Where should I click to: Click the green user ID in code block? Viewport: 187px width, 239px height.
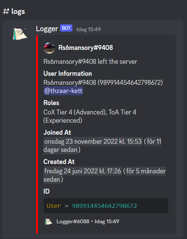pyautogui.click(x=104, y=206)
